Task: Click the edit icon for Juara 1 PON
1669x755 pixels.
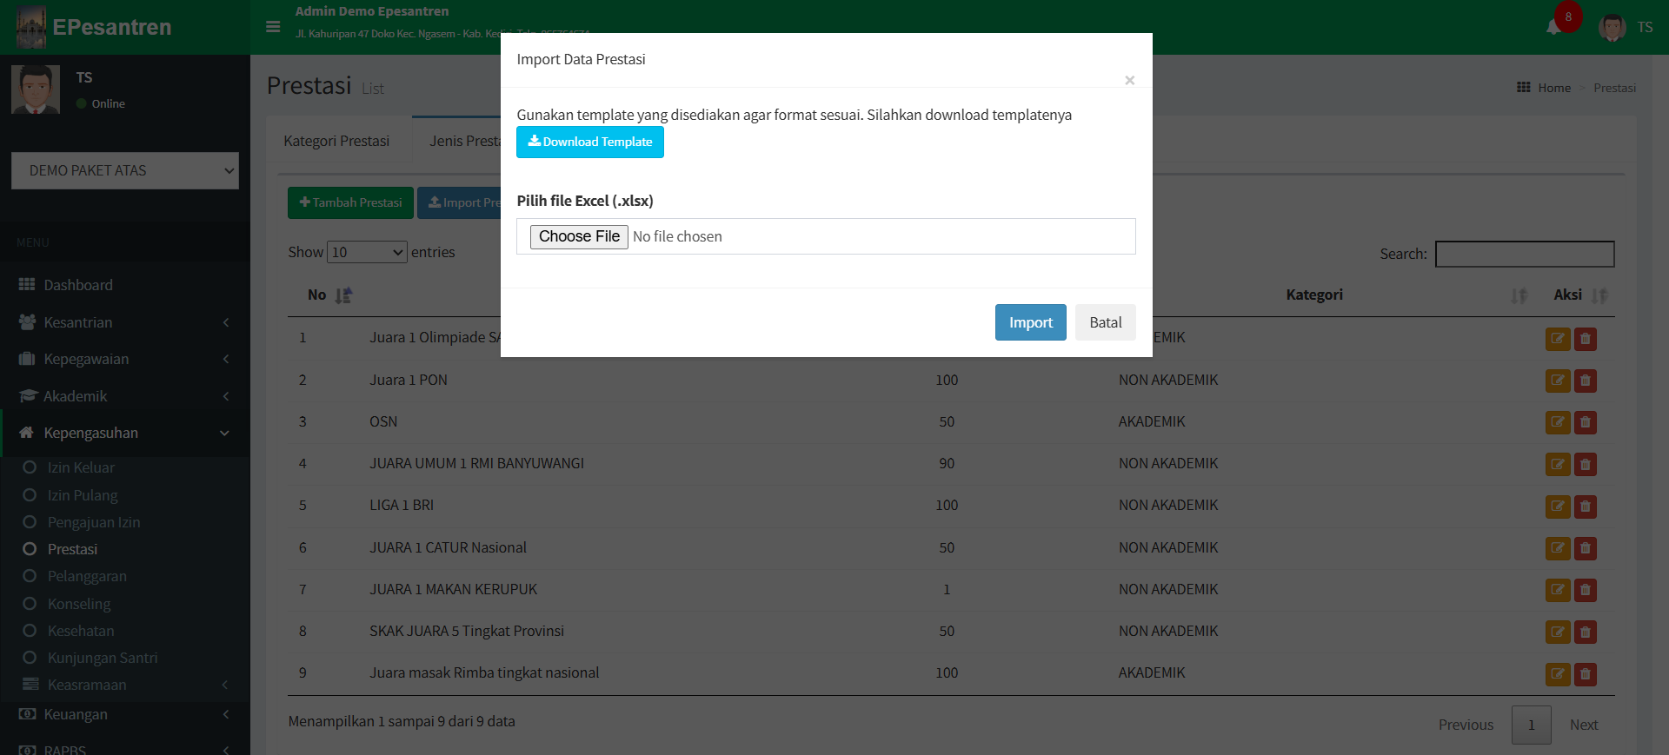Action: click(1557, 381)
